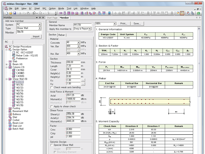Open the RC menu
The image size is (205, 154).
[x=30, y=9]
